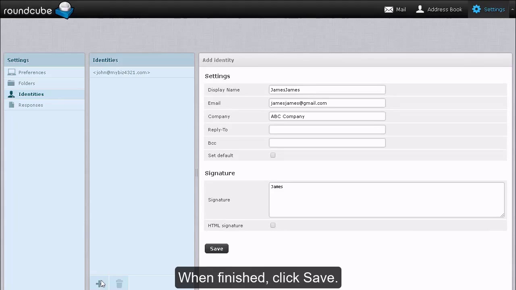516x290 pixels.
Task: Open Address Book from the top navigation
Action: 439,9
